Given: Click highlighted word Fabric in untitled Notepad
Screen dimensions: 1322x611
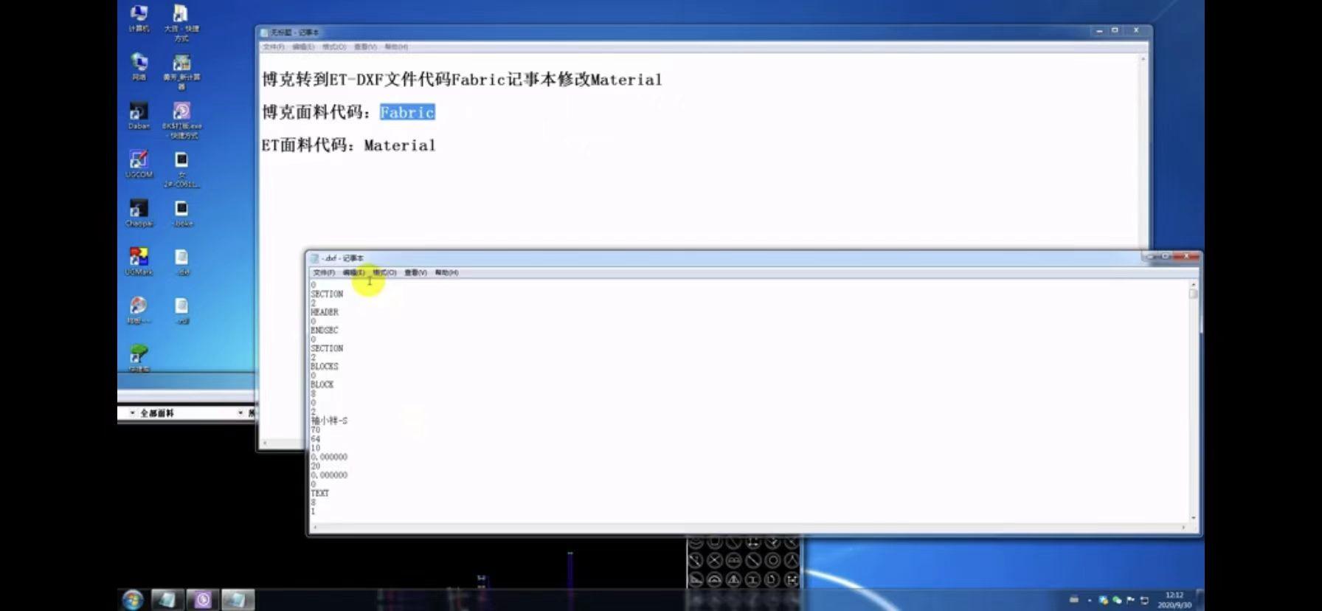Looking at the screenshot, I should click(407, 112).
